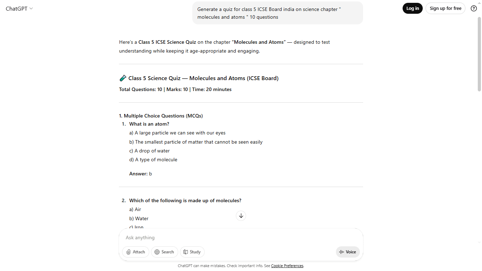Click the "Answer: b" line

(x=140, y=174)
